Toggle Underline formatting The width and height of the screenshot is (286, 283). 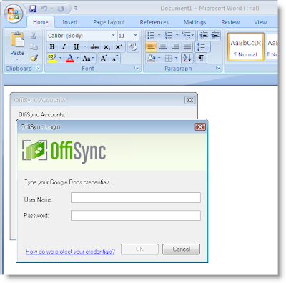(76, 46)
